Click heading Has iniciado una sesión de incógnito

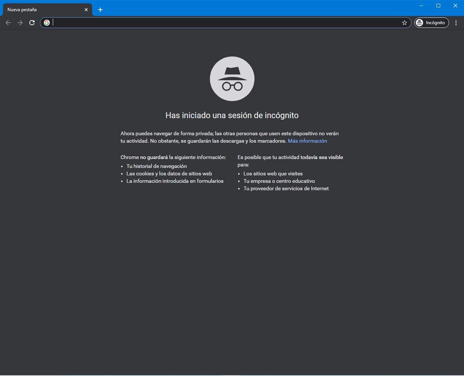(232, 116)
